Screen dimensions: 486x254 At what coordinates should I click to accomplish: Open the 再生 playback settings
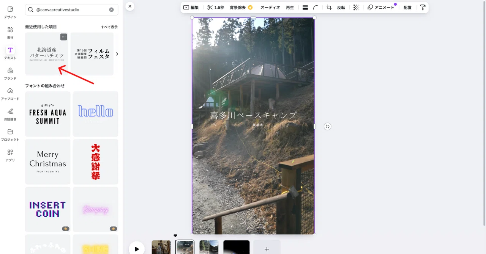pos(290,7)
